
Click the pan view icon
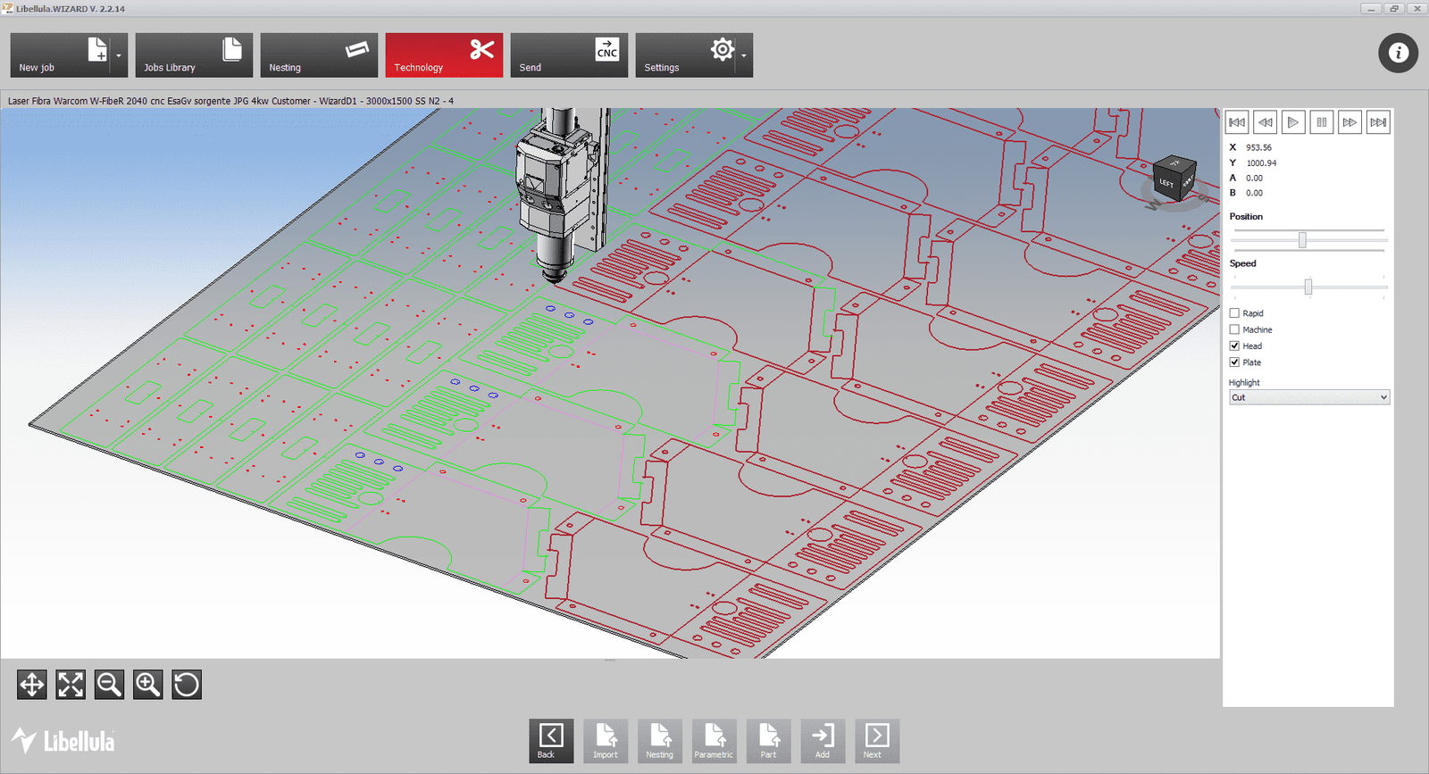(x=32, y=685)
